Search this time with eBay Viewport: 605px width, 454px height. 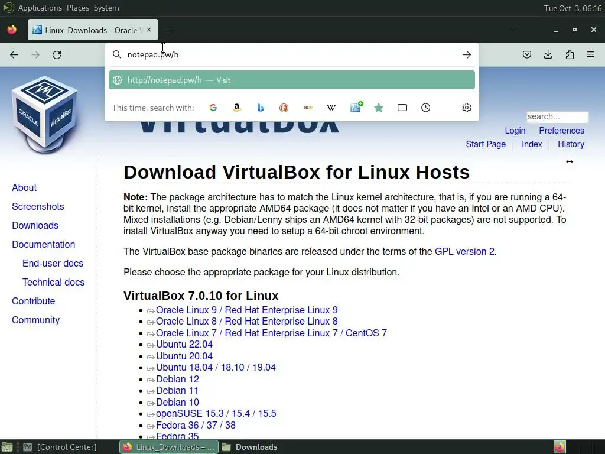click(x=308, y=108)
